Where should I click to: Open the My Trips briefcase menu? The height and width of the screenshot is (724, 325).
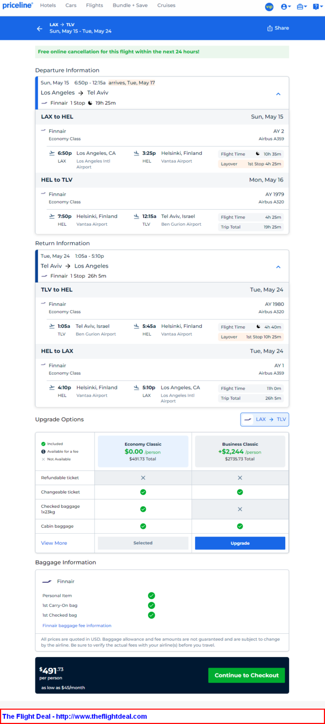302,7
